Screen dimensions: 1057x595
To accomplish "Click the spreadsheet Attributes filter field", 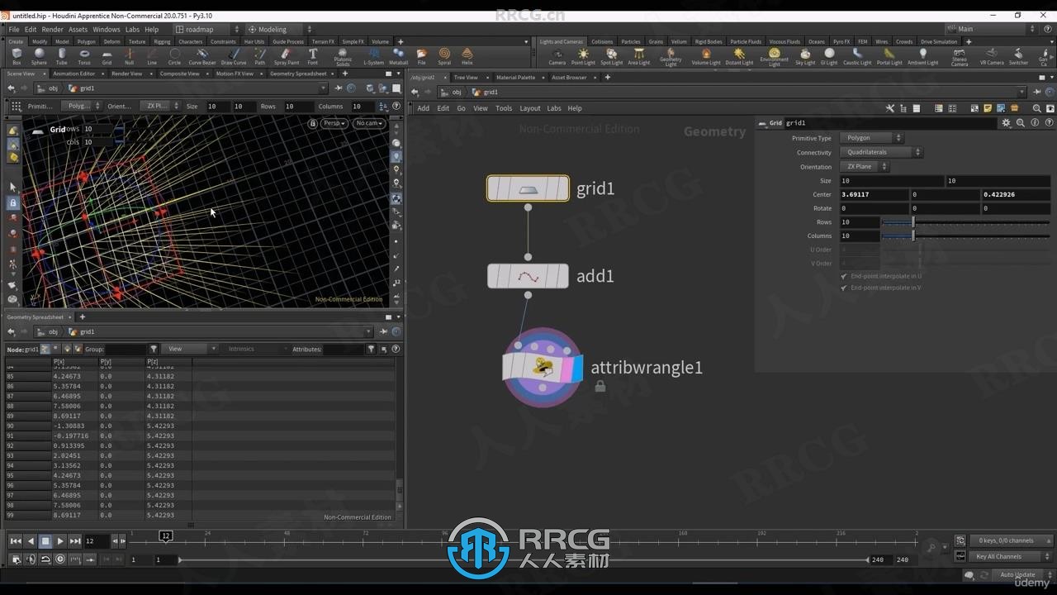I will pyautogui.click(x=343, y=349).
